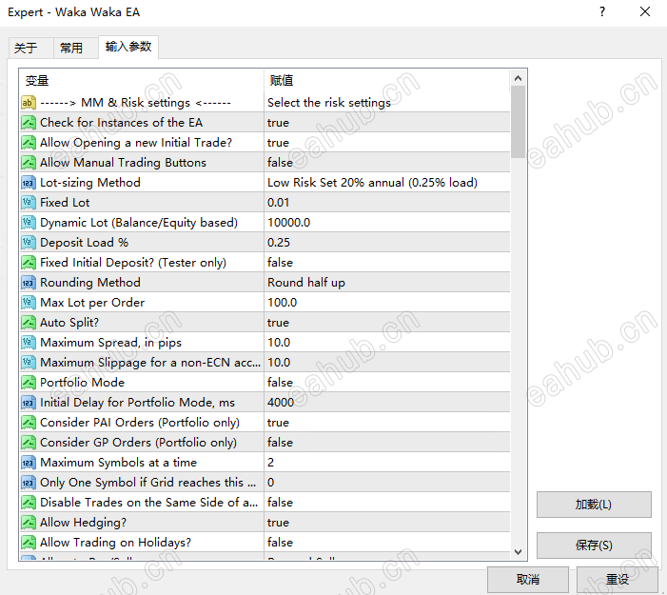Screen dimensions: 667x595
Task: Click the 123 icon beside Rounding Method
Action: coord(29,283)
